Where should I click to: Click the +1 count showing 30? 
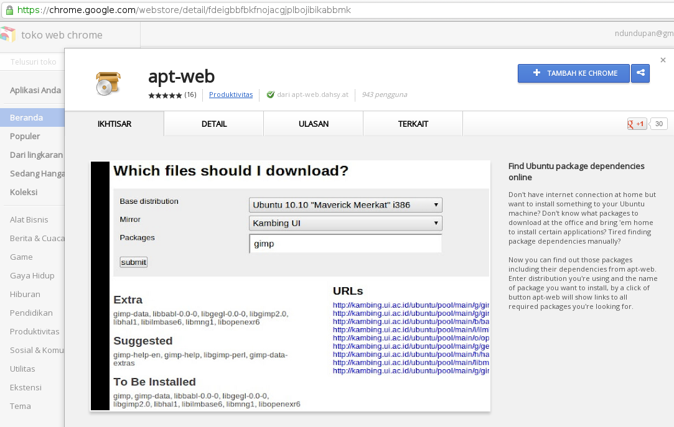click(x=659, y=124)
